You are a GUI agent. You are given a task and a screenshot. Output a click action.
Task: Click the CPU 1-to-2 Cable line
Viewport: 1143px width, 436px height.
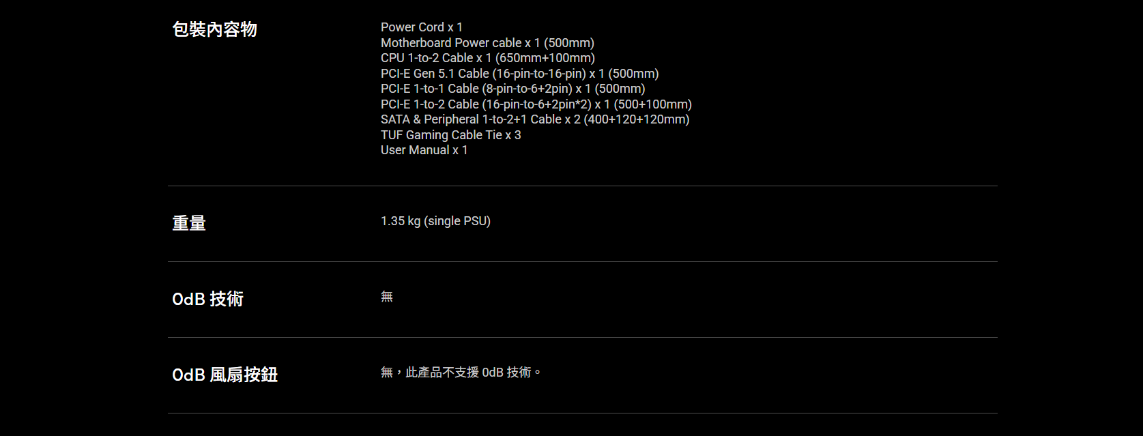click(487, 58)
